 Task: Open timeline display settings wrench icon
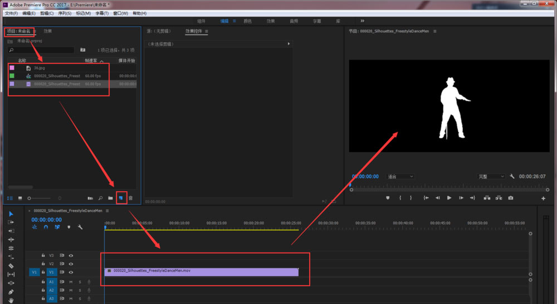click(80, 227)
